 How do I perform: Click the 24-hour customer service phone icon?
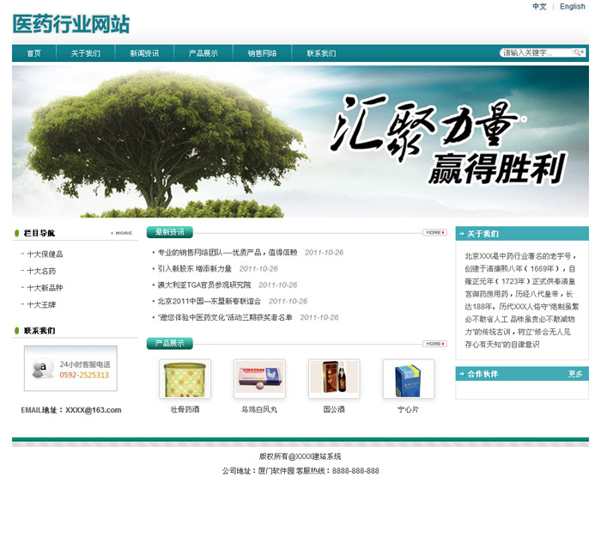tap(40, 370)
